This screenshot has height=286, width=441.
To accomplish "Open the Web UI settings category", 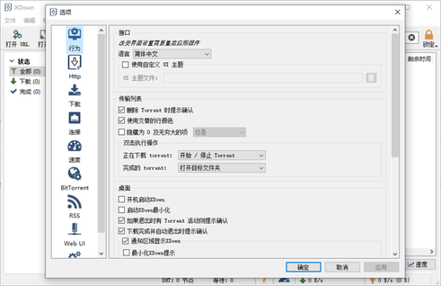I will pyautogui.click(x=74, y=235).
